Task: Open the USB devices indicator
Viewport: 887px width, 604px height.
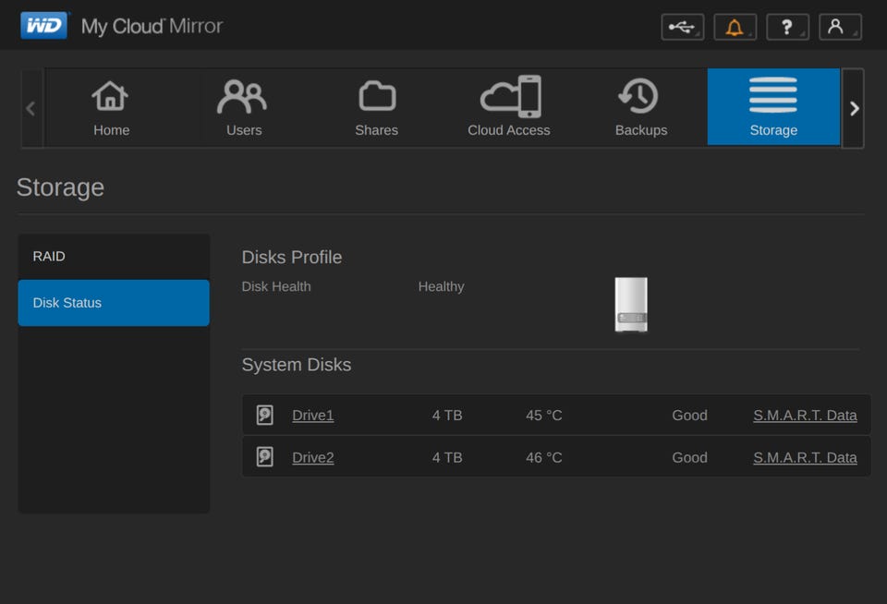Action: click(x=682, y=27)
